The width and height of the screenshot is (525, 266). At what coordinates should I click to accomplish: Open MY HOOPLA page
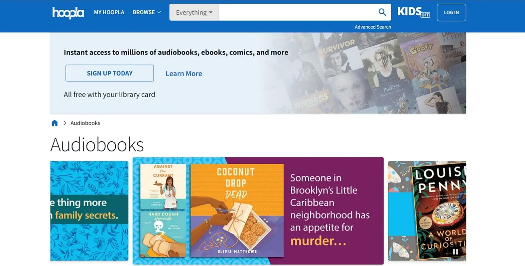pos(109,12)
